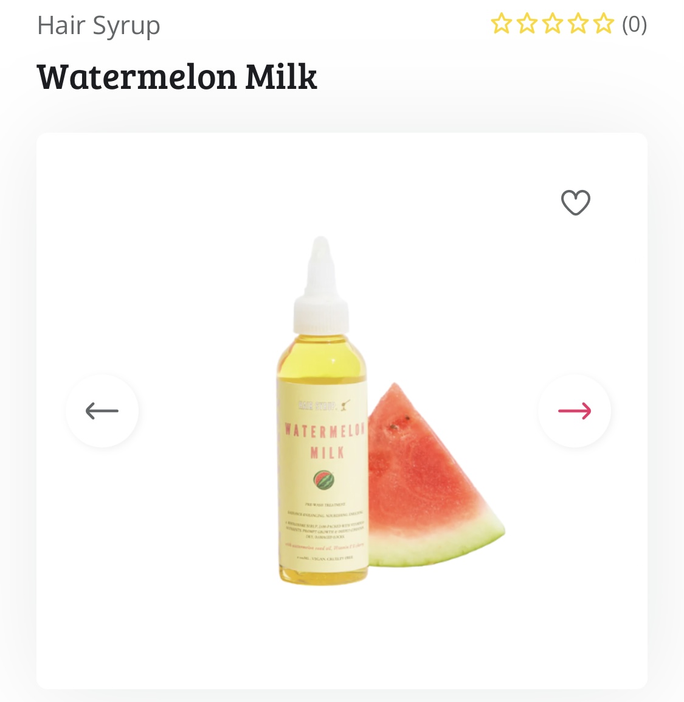Give five stars using last star

[604, 24]
